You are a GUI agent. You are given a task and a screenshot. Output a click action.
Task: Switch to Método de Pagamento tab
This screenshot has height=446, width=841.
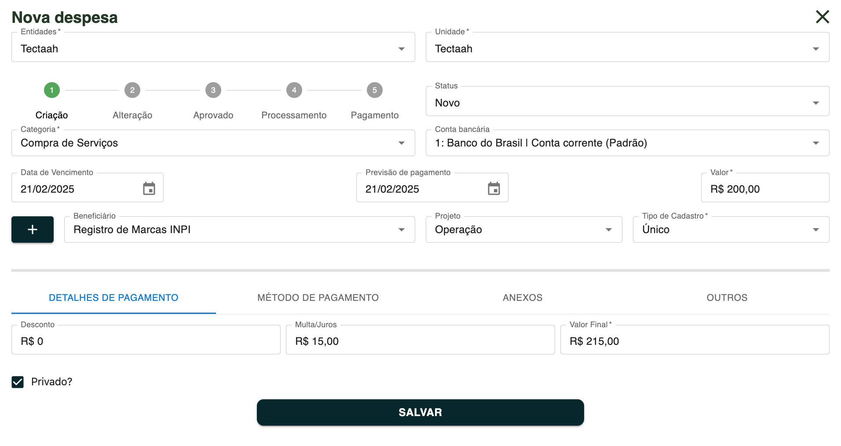318,298
